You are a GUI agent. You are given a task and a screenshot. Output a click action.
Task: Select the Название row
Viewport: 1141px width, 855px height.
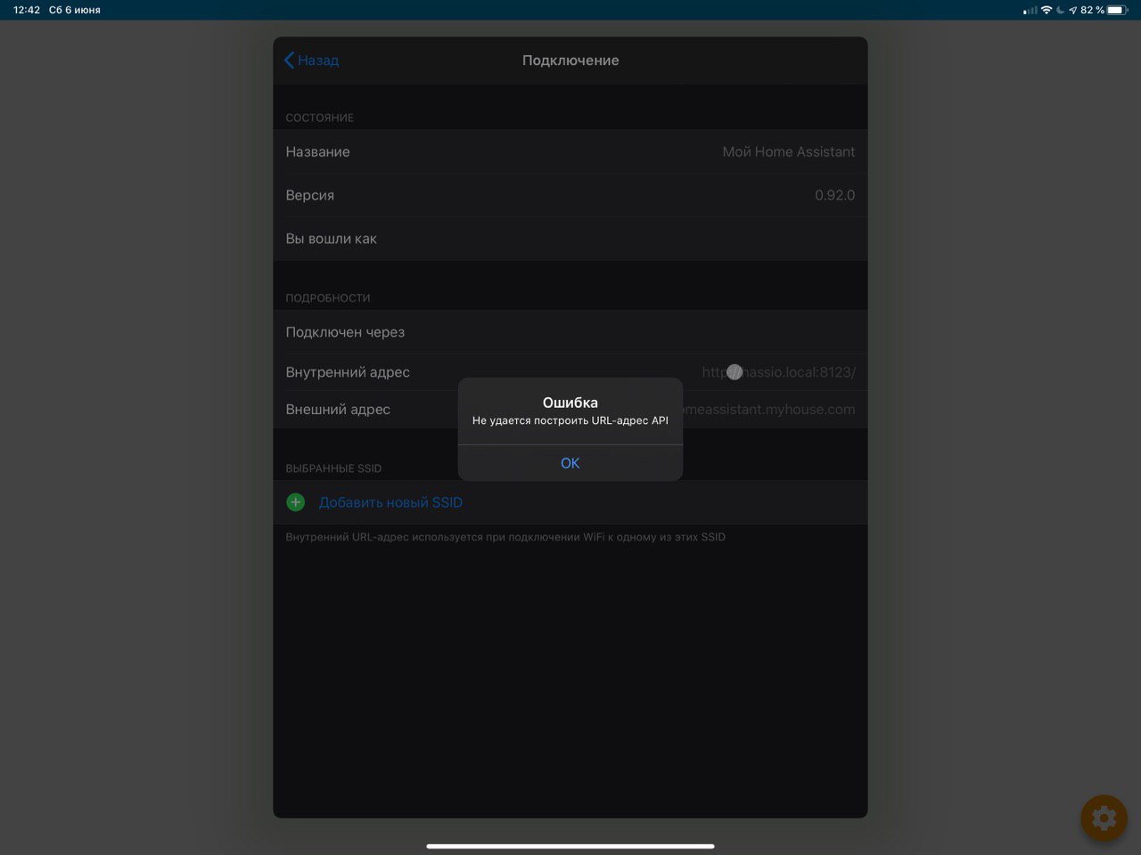coord(570,151)
